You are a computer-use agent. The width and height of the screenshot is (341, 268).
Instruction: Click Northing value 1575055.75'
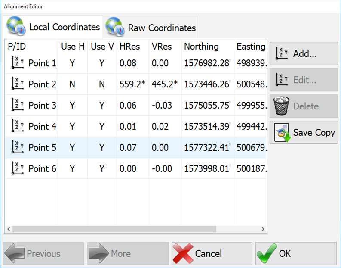(207, 106)
